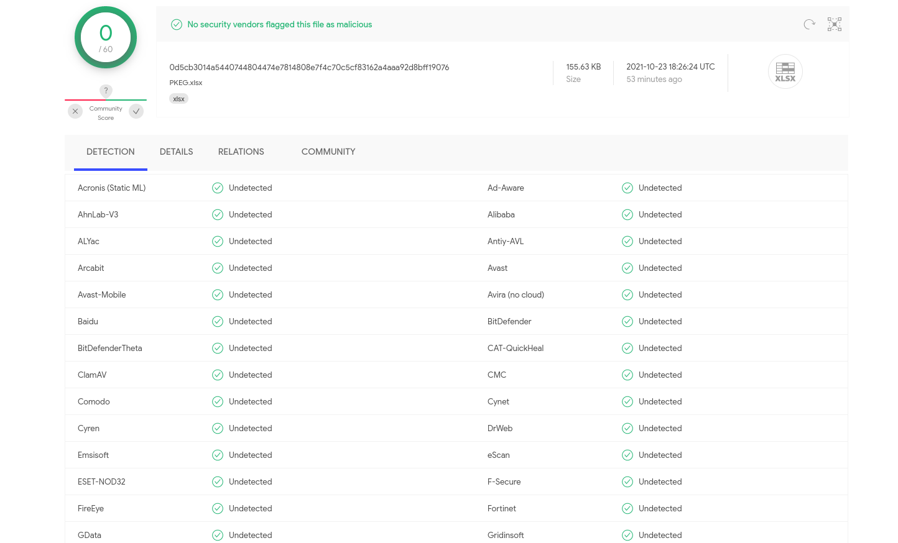Click the Fortinet undetected check icon

coord(627,509)
